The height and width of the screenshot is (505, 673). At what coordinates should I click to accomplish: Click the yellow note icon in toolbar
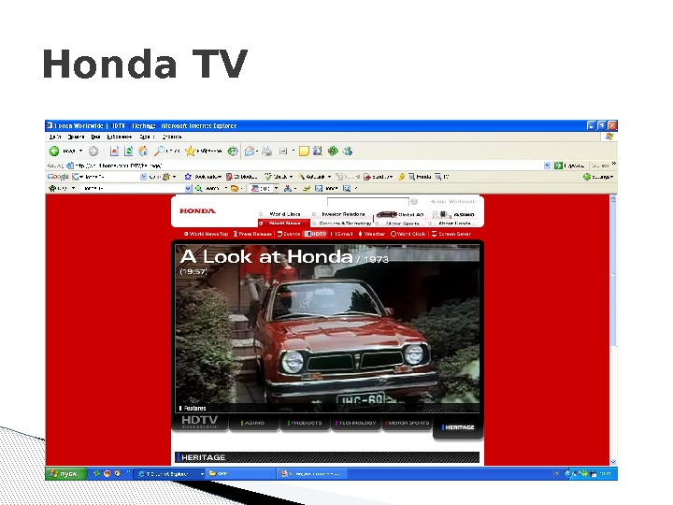click(304, 151)
